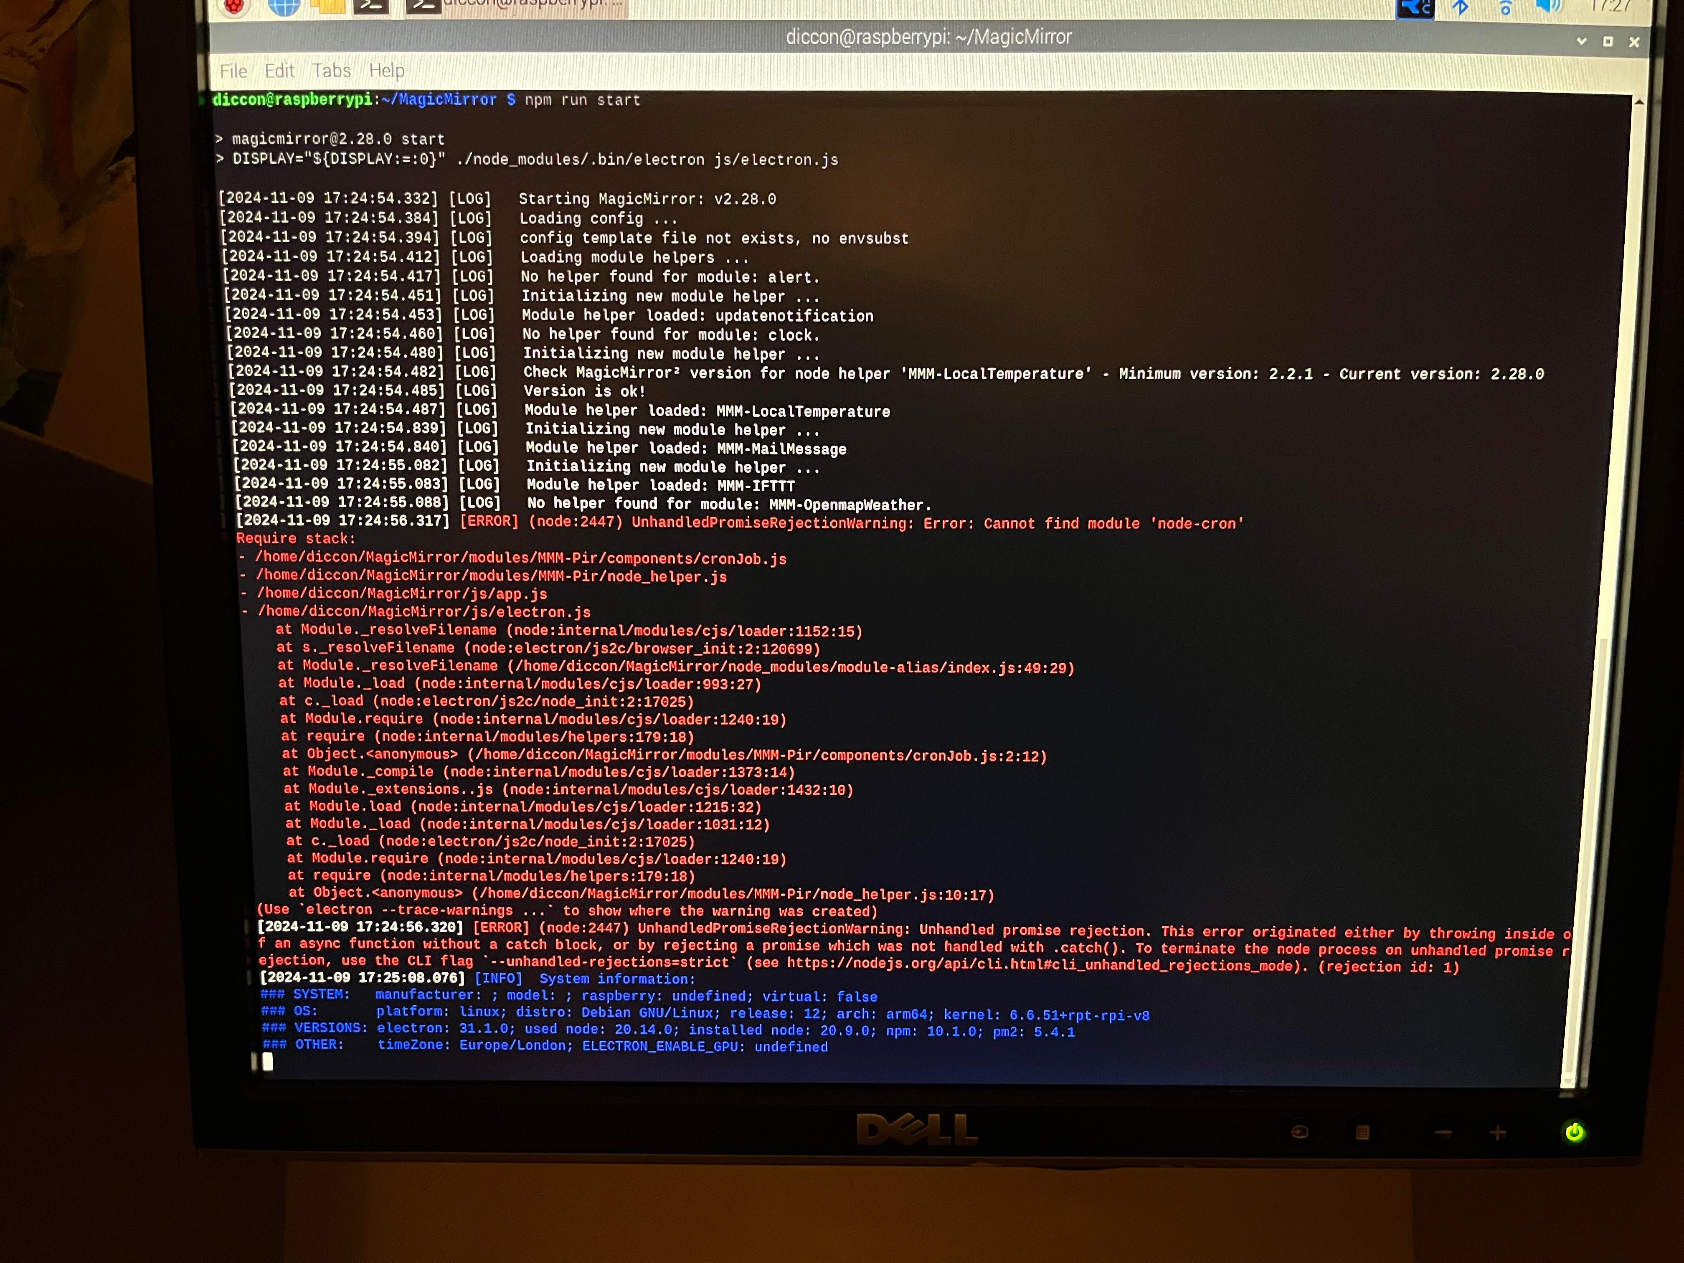Click the VNC server tray icon

click(1415, 8)
